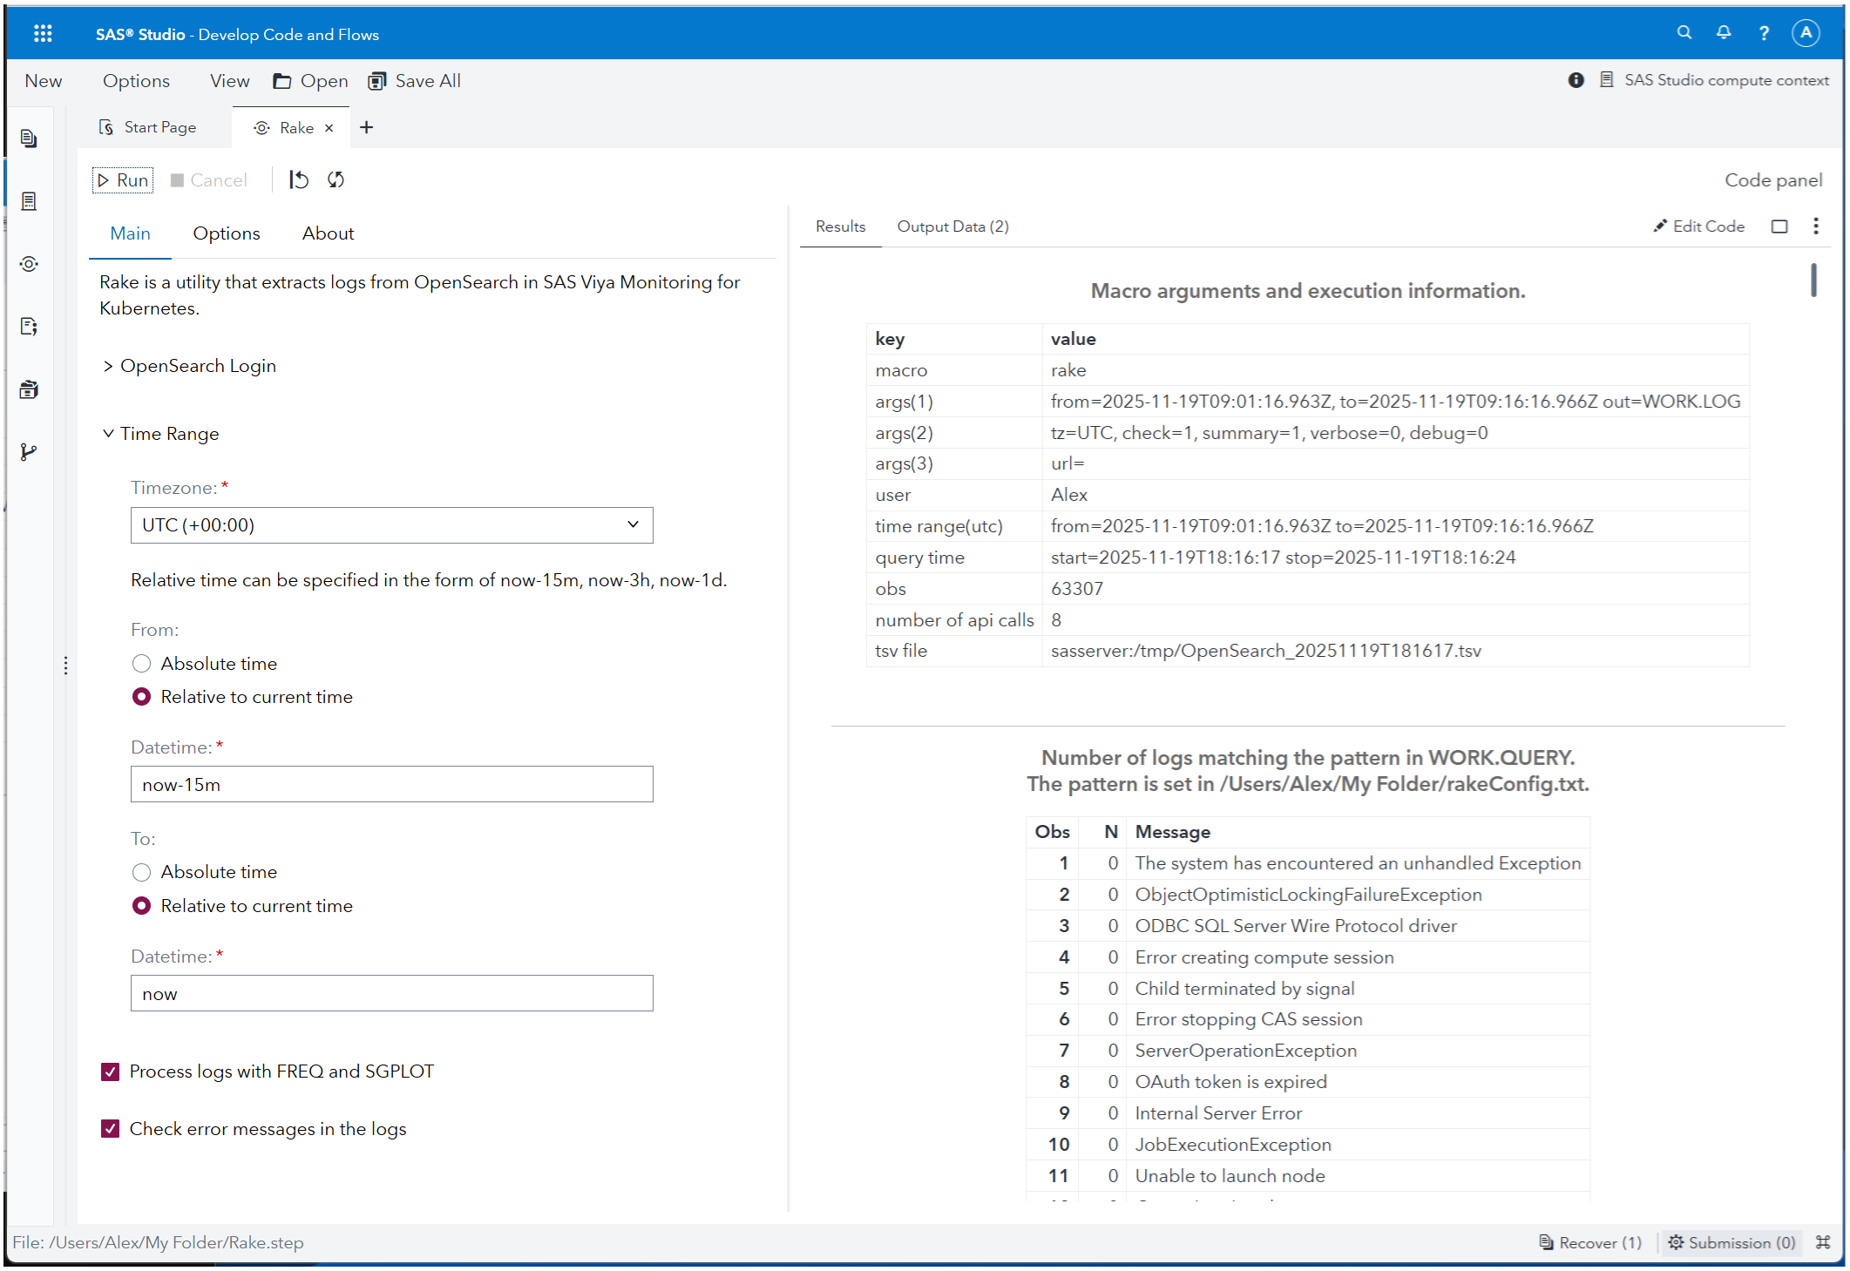Open the help question mark icon

tap(1764, 33)
